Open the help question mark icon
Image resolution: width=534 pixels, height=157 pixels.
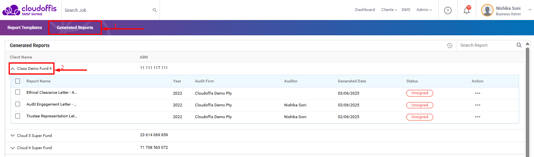448,10
